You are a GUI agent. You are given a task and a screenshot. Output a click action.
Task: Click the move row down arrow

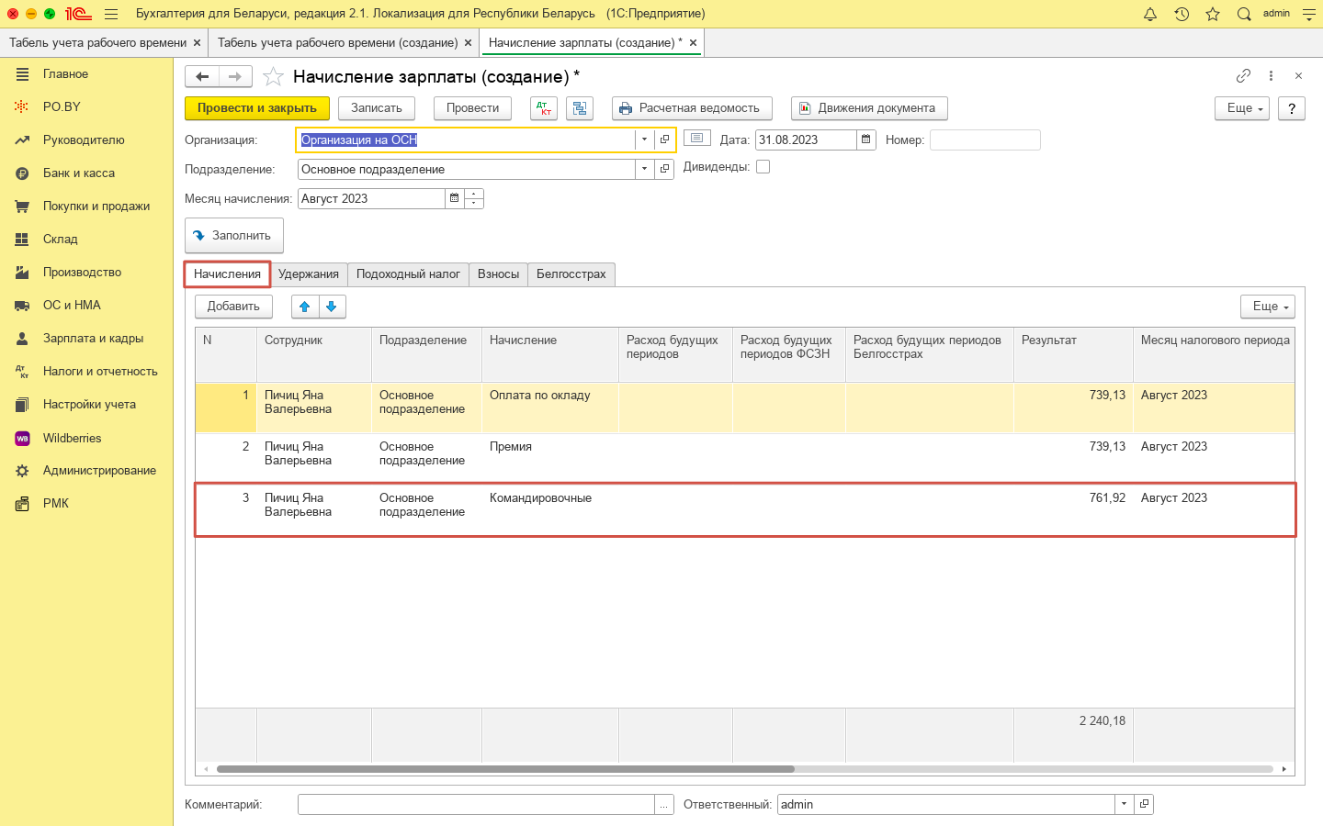click(x=332, y=307)
